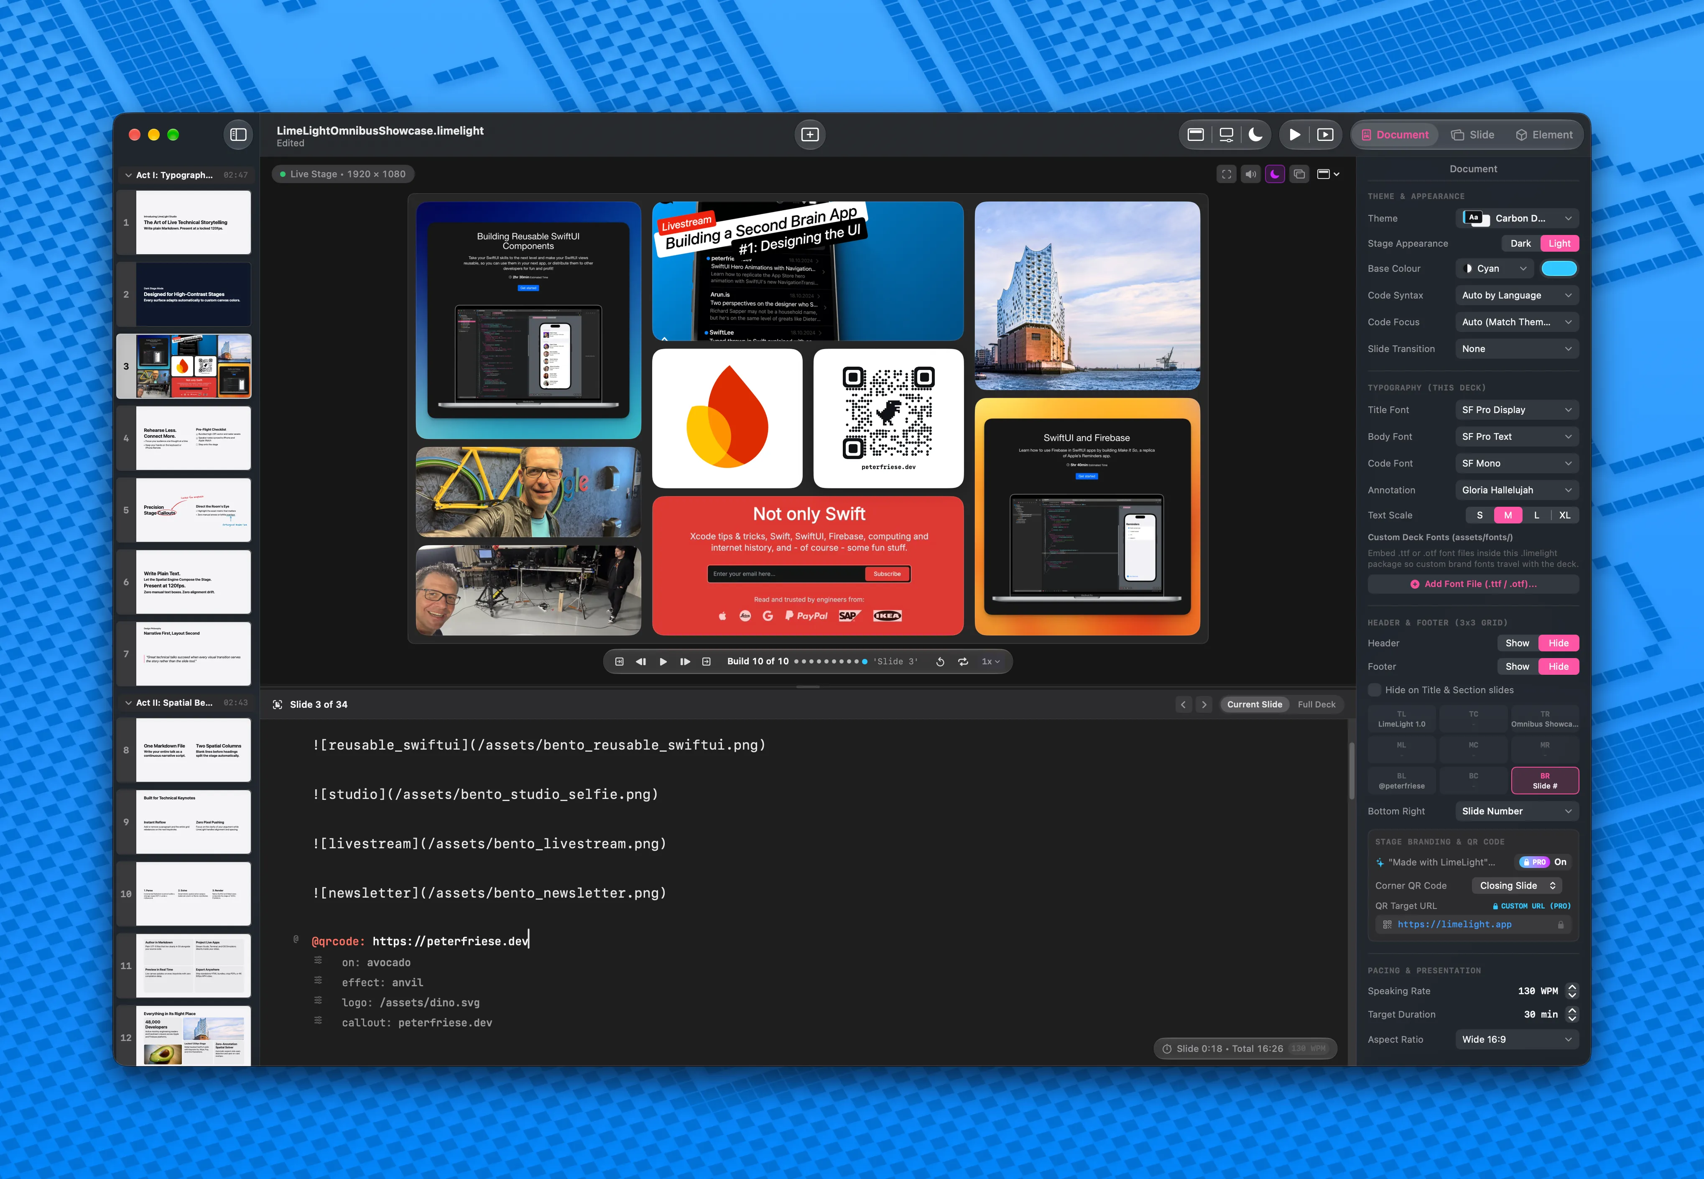Select the TL LimeLight 1.0 header cell

point(1401,720)
